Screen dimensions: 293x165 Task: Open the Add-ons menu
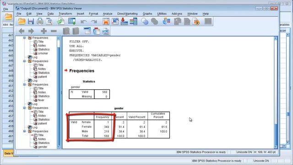177,14
